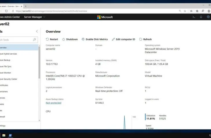Click the Model value Virtual Machine
This screenshot has width=211, height=138.
tap(153, 76)
